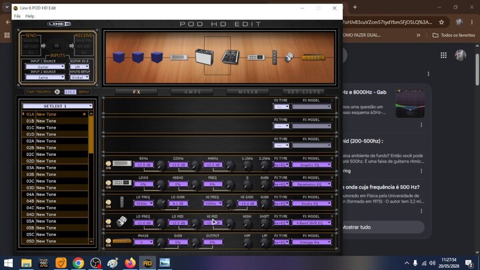
Task: Click Studio EQ LO FREQ 500Hz value
Action: click(143, 203)
